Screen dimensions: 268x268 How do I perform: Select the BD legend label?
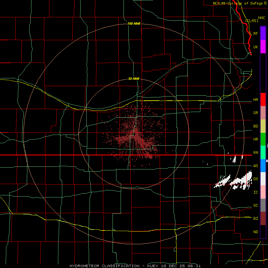pos(255,126)
